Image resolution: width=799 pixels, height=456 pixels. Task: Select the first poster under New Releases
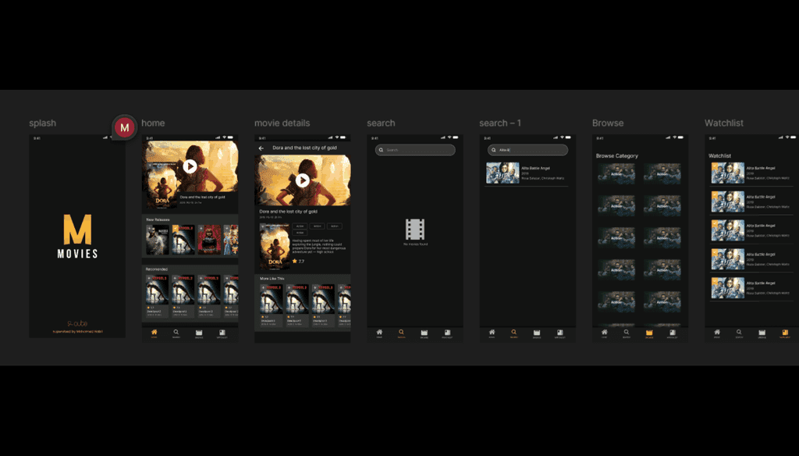coord(157,240)
